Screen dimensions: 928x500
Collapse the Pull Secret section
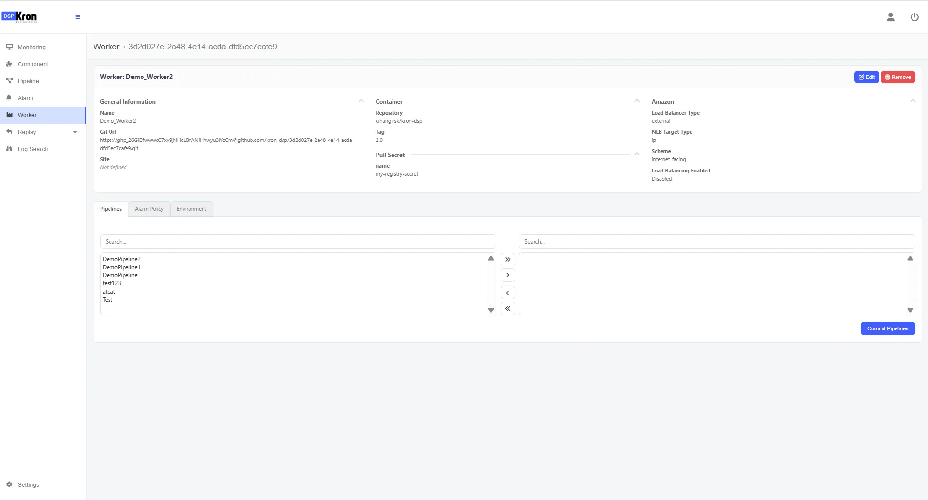pyautogui.click(x=637, y=154)
